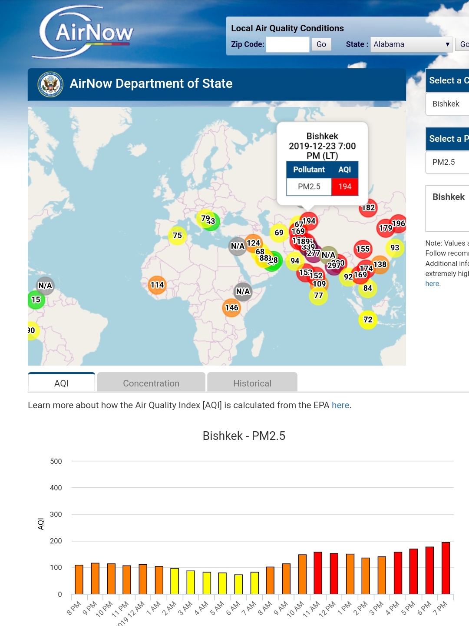
Task: Open the Bishkek city selector
Action: (x=447, y=104)
